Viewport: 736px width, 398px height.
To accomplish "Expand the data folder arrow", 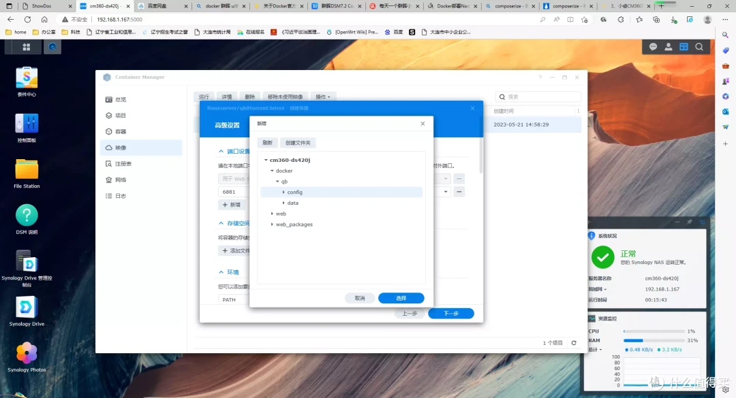I will tap(283, 203).
